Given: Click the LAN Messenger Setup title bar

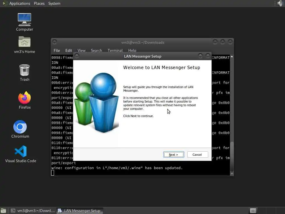Looking at the screenshot, I should (x=142, y=56).
